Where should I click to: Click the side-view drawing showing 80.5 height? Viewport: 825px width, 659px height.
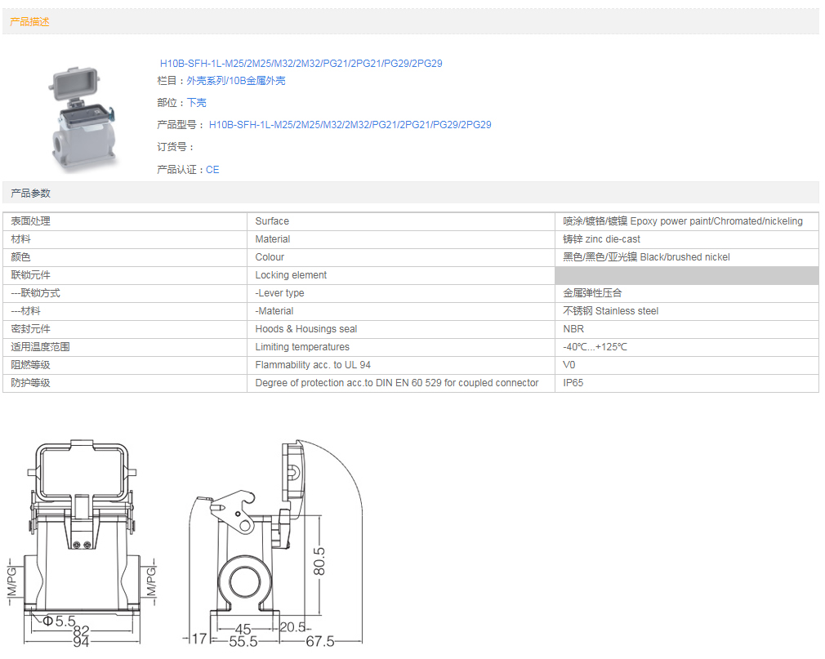tap(270, 539)
